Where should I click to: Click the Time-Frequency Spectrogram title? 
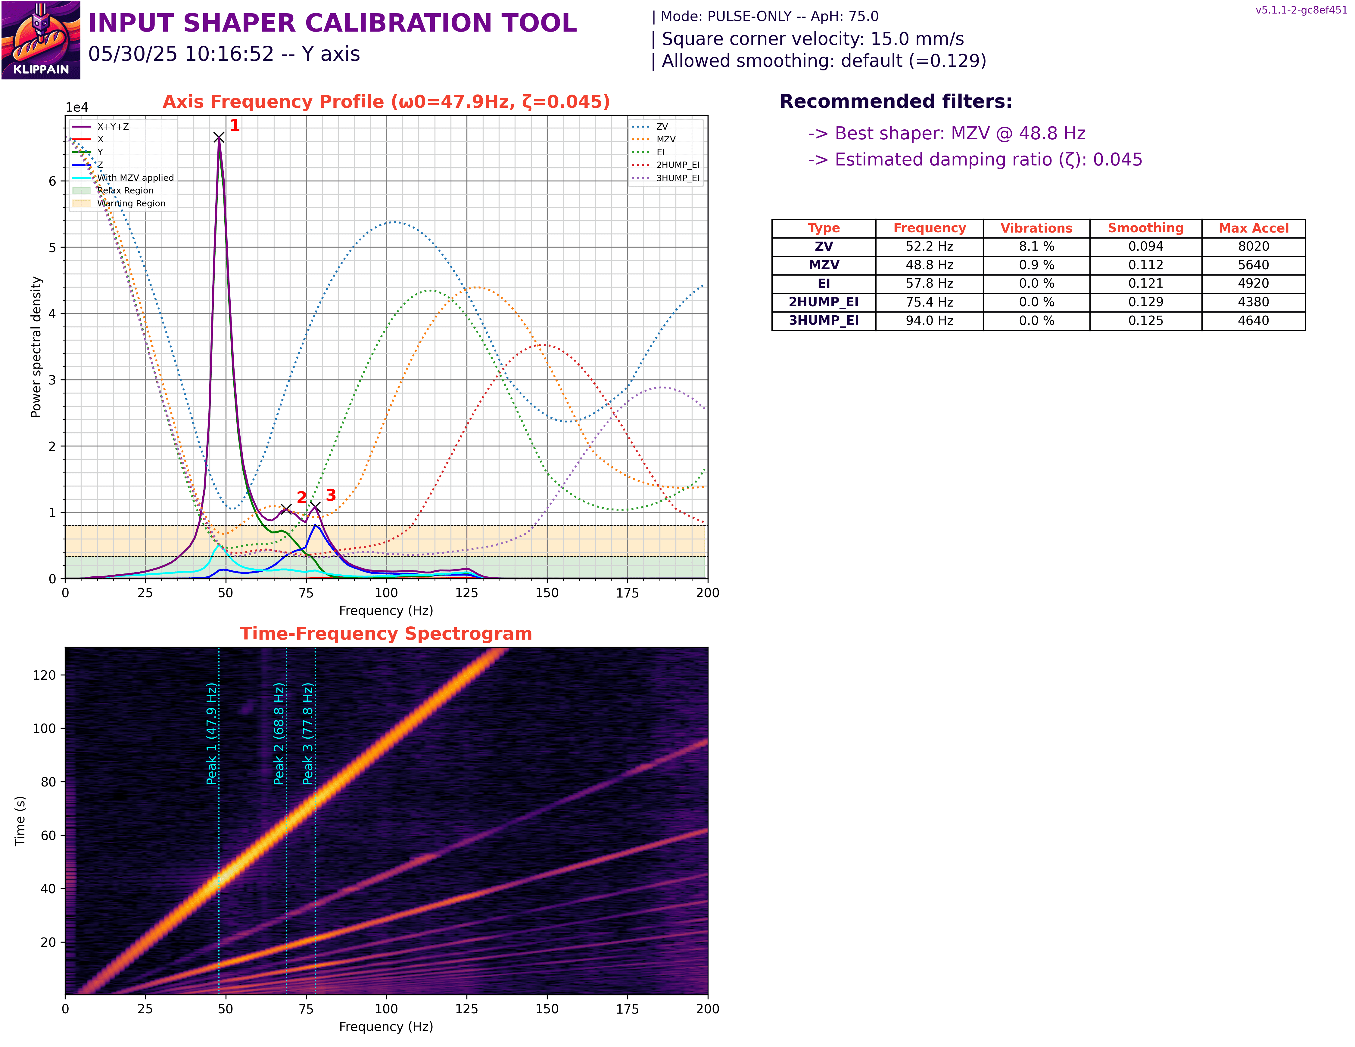pyautogui.click(x=386, y=634)
